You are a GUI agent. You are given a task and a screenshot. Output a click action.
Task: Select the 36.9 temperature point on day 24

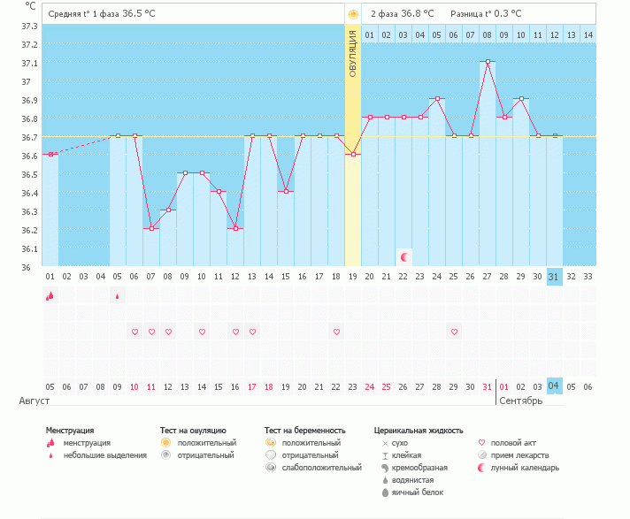click(437, 98)
